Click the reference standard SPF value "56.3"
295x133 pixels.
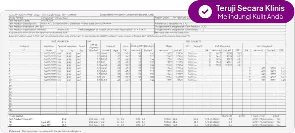pyautogui.click(x=239, y=54)
